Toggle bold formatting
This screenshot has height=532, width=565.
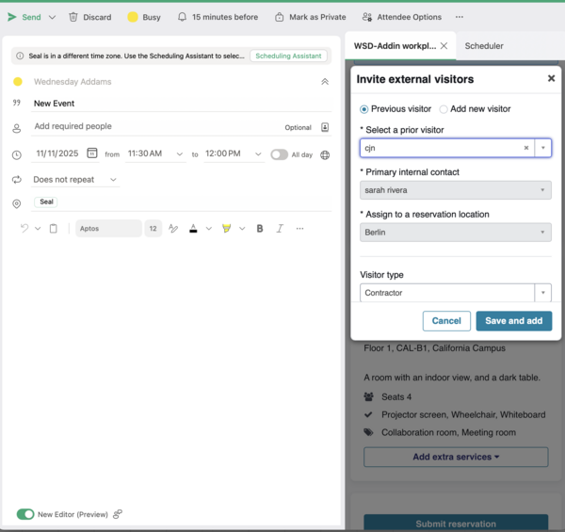260,229
